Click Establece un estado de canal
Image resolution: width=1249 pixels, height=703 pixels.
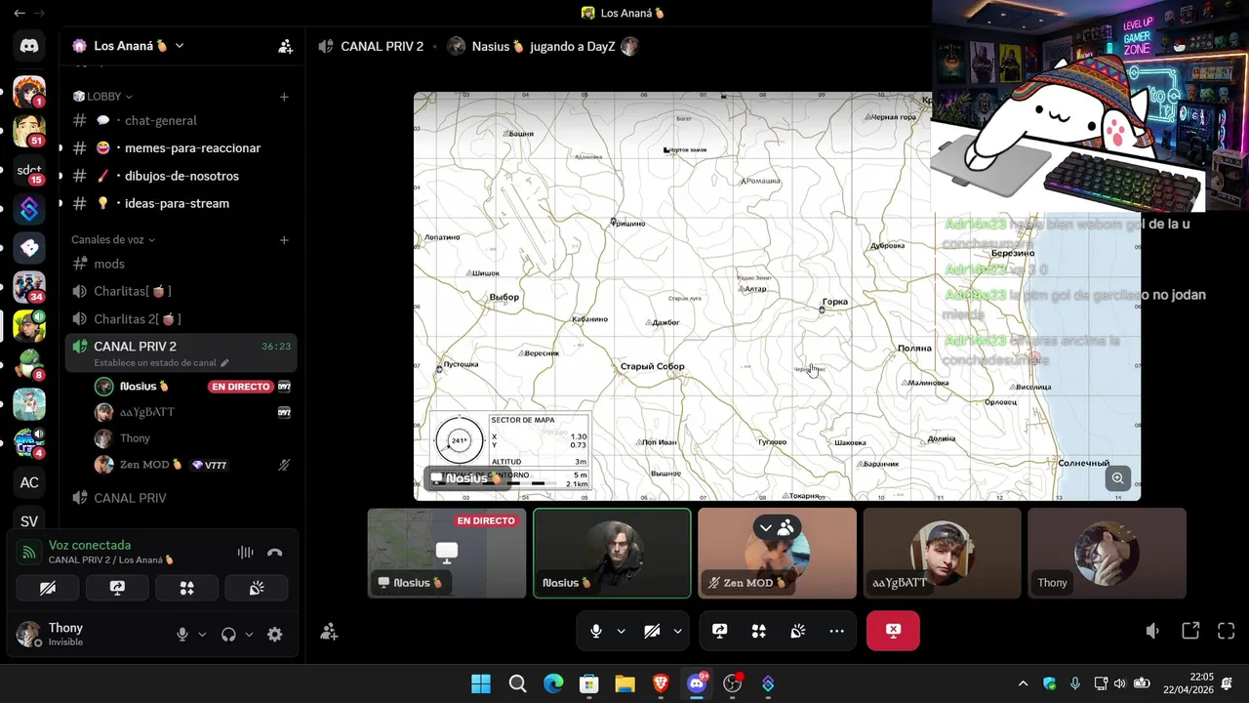coord(161,363)
